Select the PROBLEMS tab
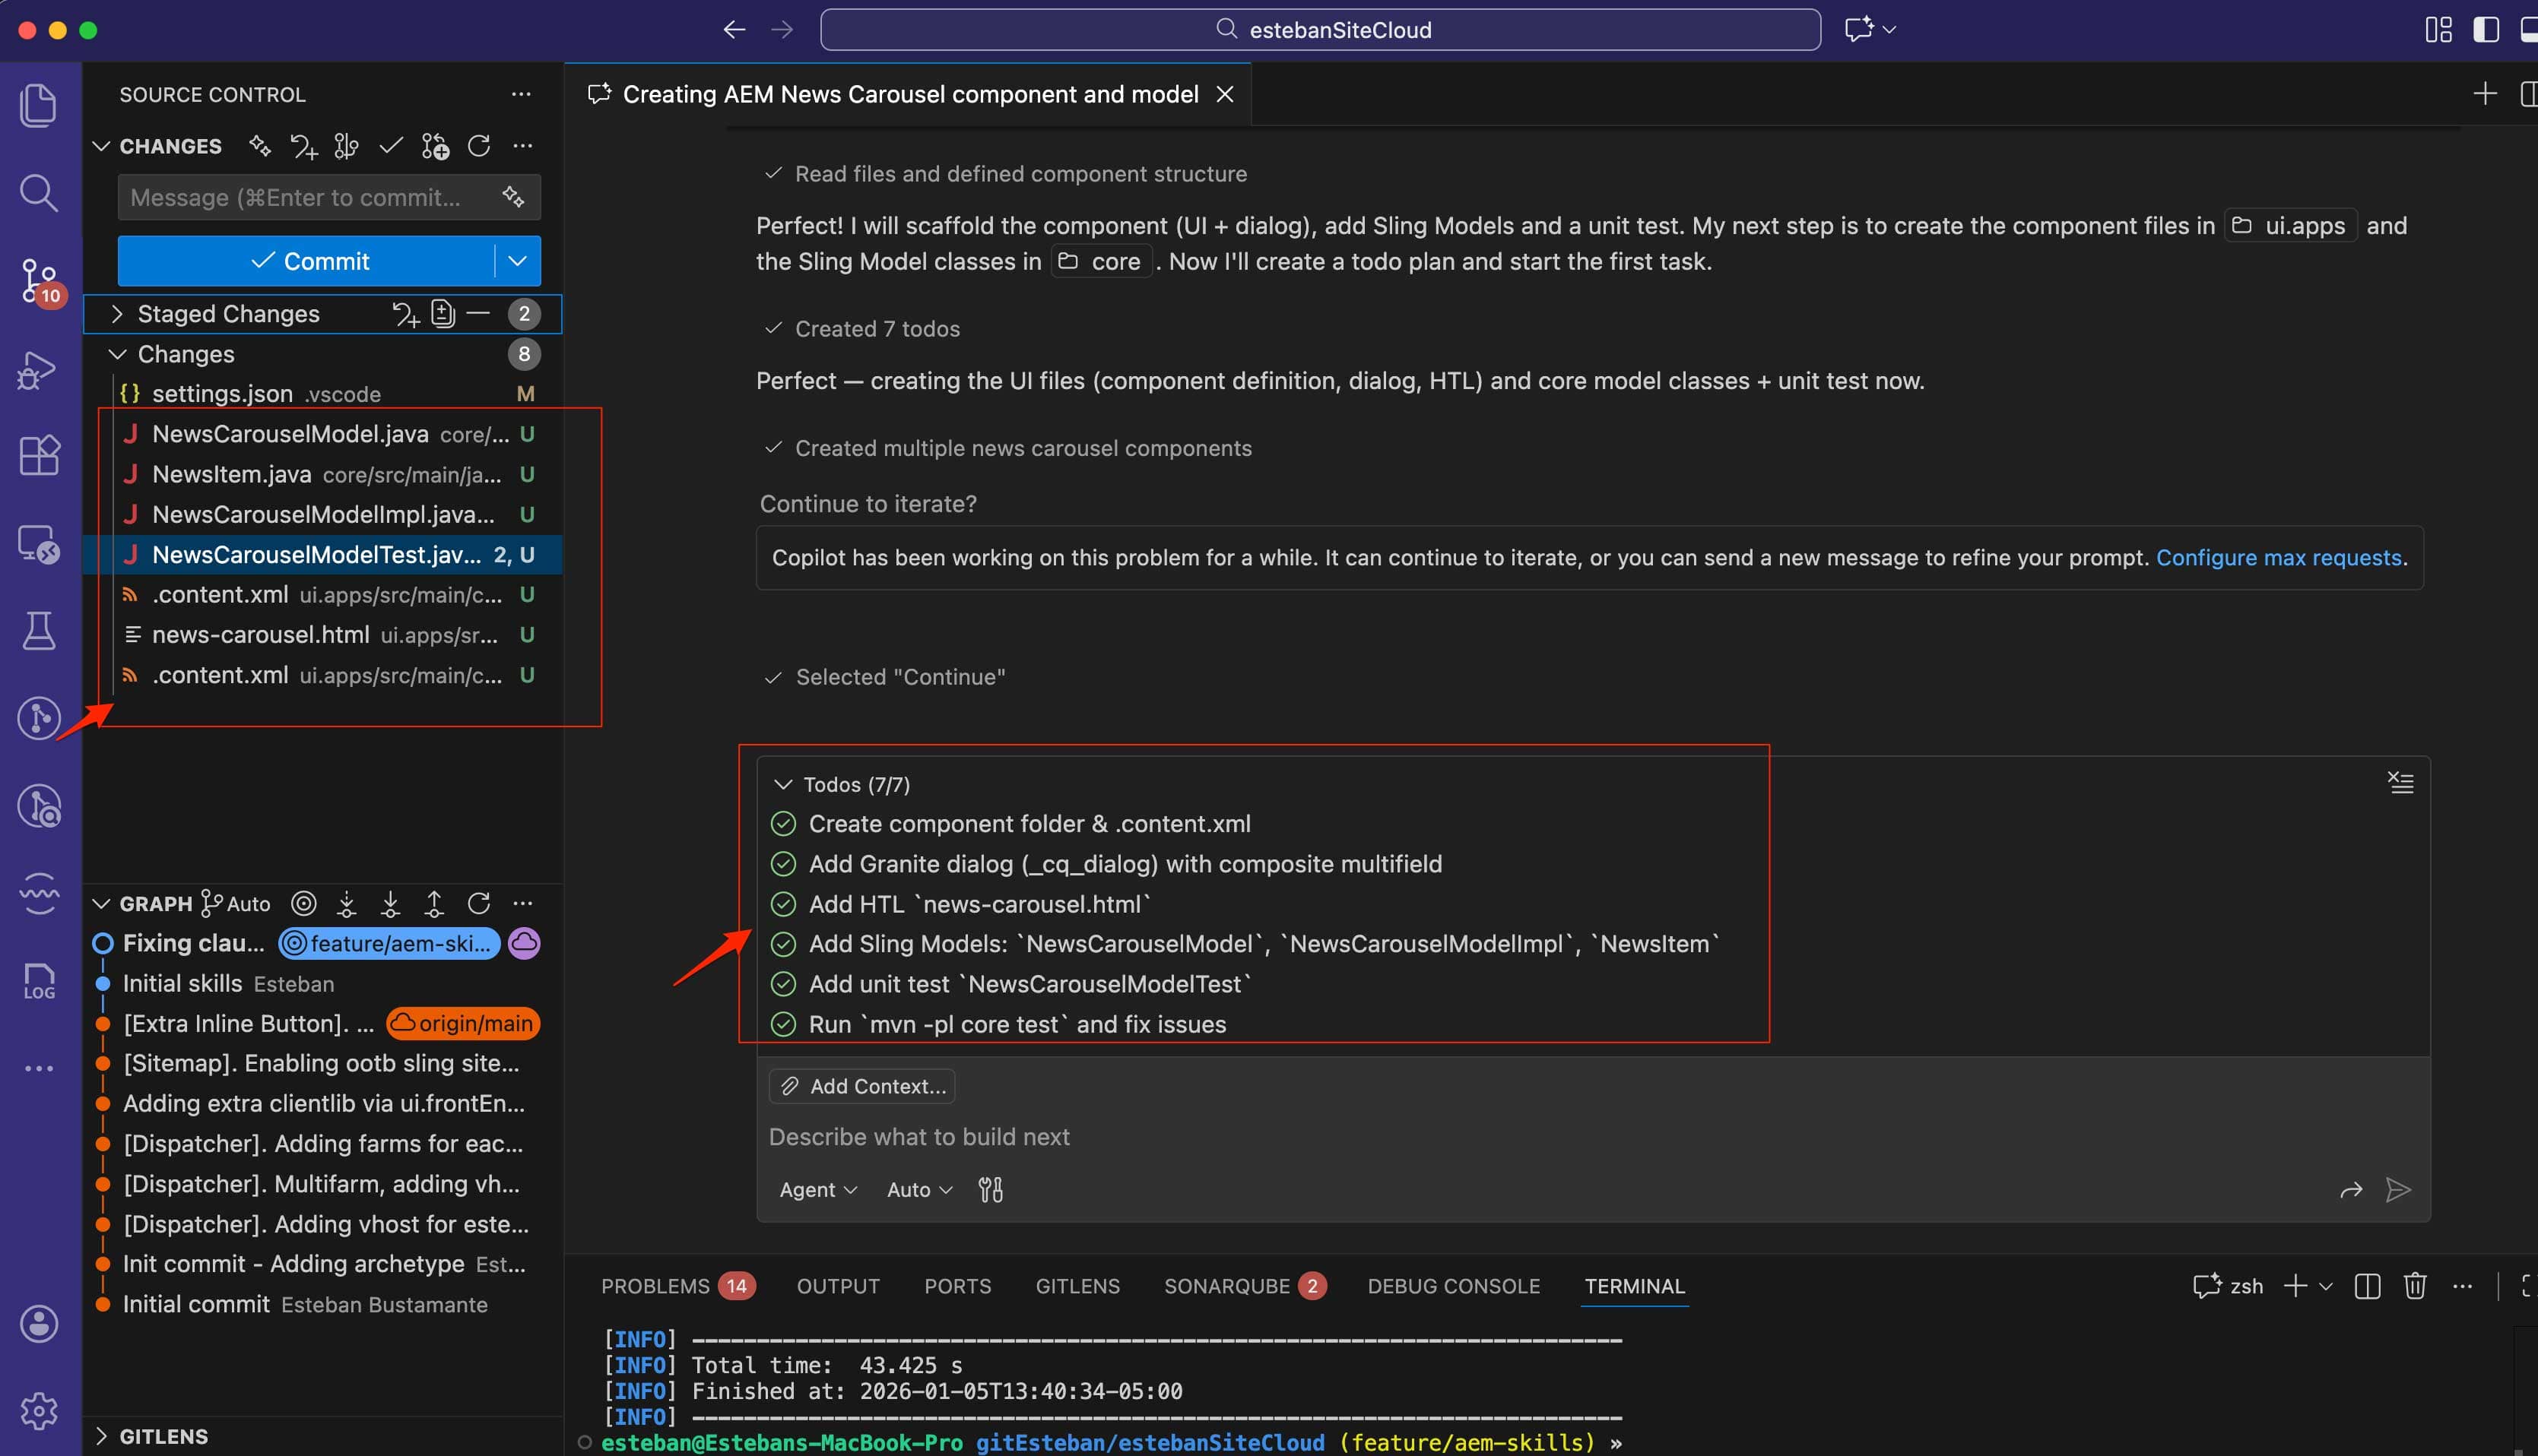The width and height of the screenshot is (2538, 1456). click(x=655, y=1286)
